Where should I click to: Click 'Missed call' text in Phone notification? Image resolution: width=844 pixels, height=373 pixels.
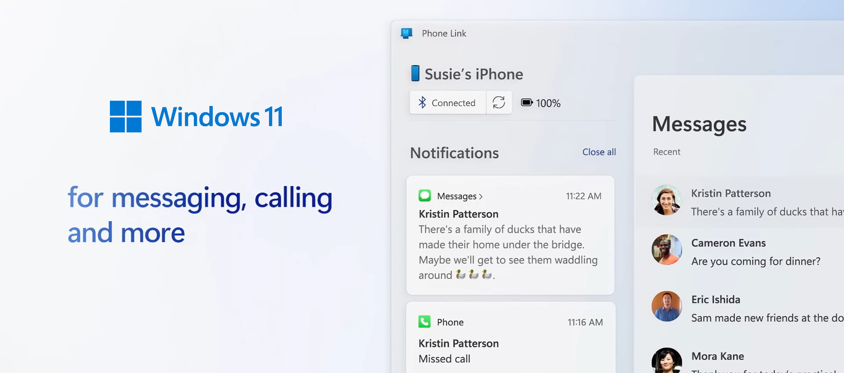(x=444, y=359)
